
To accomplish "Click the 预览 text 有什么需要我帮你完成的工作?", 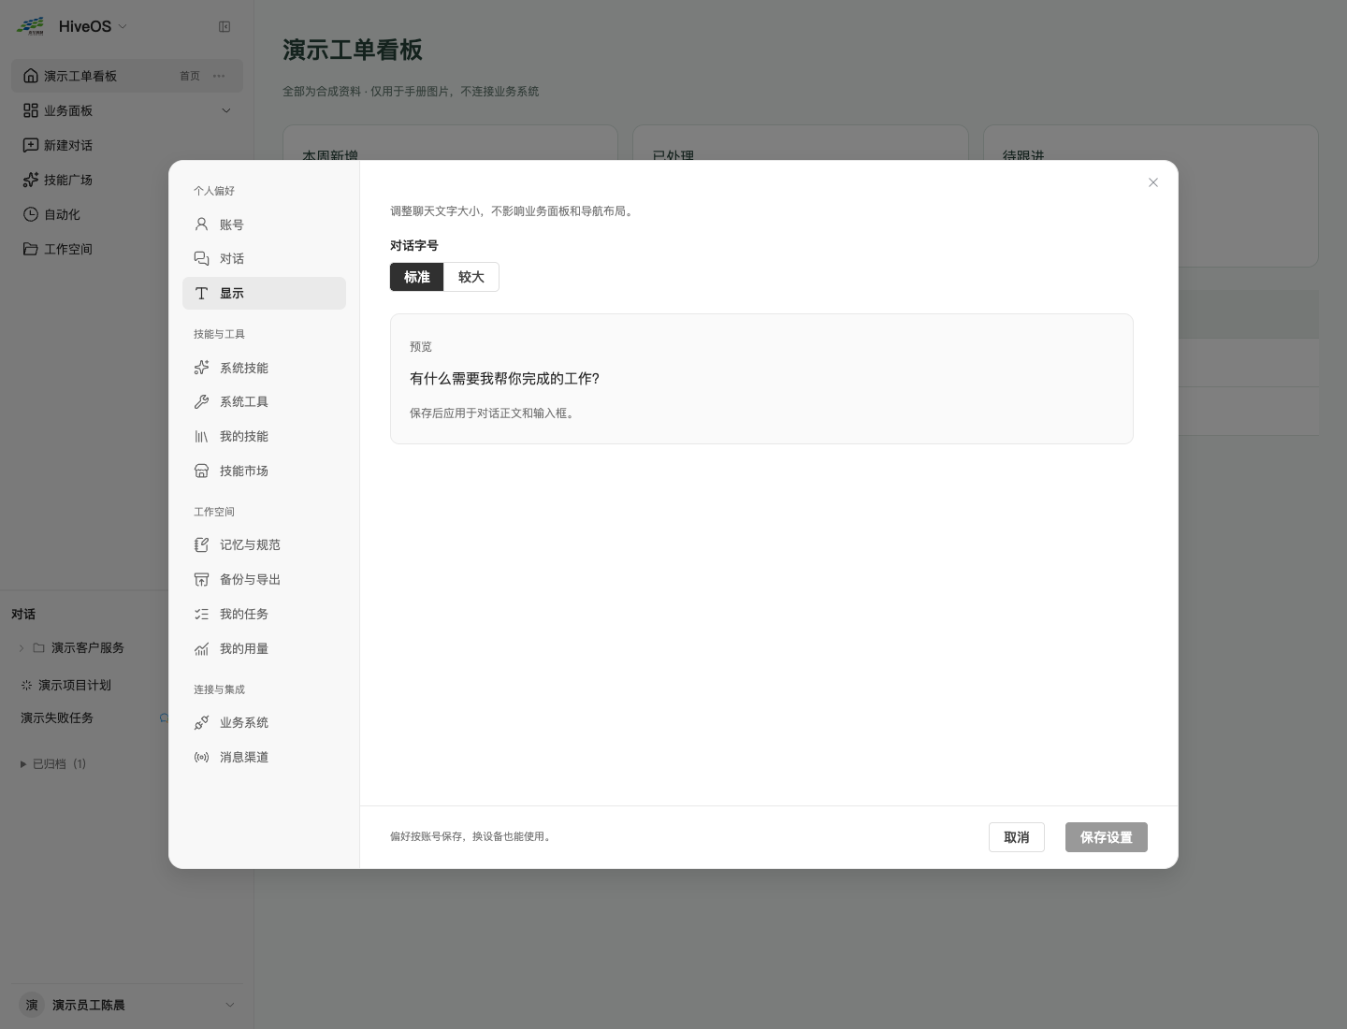I will pyautogui.click(x=504, y=378).
